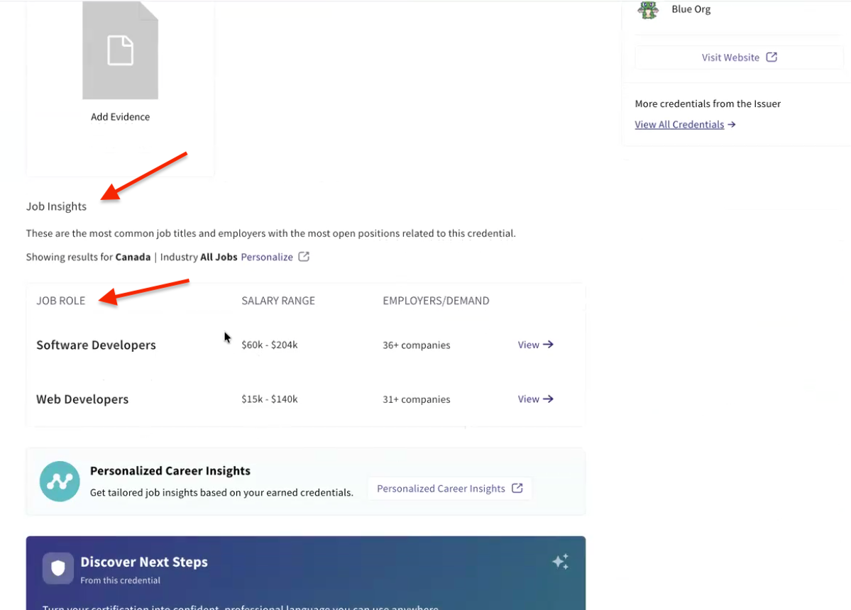
Task: Click the SALARY RANGE column header
Action: pos(278,301)
